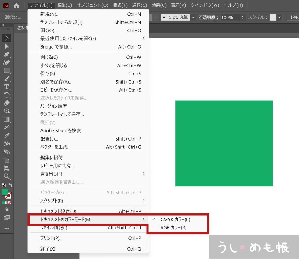Click the green fill color swatch
The image size is (299, 259).
[x=5, y=192]
